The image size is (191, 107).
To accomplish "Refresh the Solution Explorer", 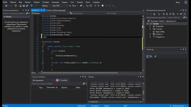I will (167, 14).
